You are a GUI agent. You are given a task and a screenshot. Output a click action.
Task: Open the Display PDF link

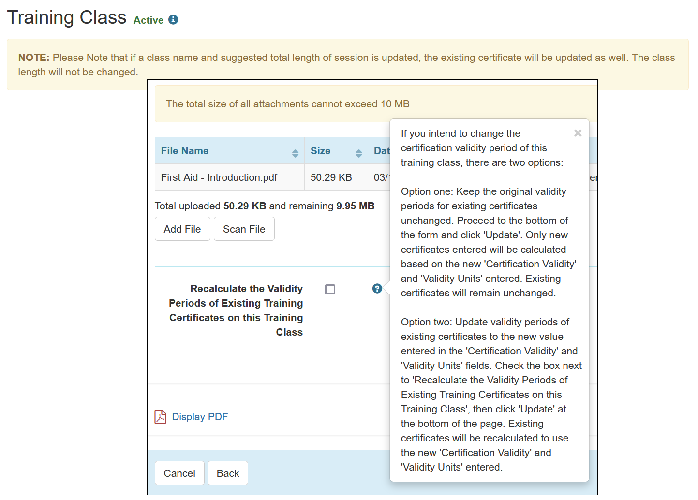coord(200,417)
